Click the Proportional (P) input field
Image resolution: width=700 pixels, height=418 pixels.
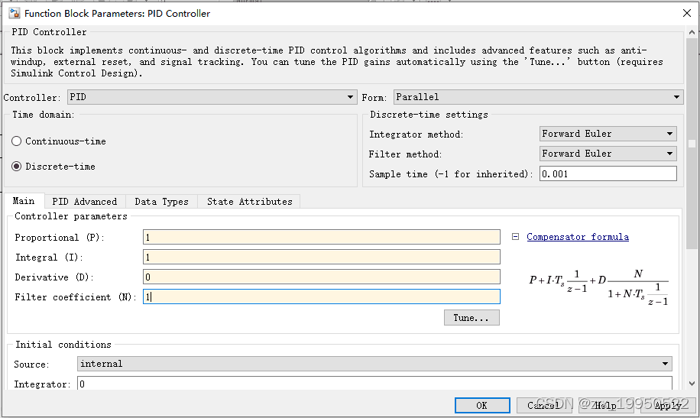point(322,237)
